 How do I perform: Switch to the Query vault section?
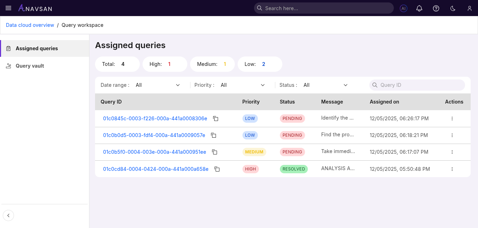(x=30, y=66)
